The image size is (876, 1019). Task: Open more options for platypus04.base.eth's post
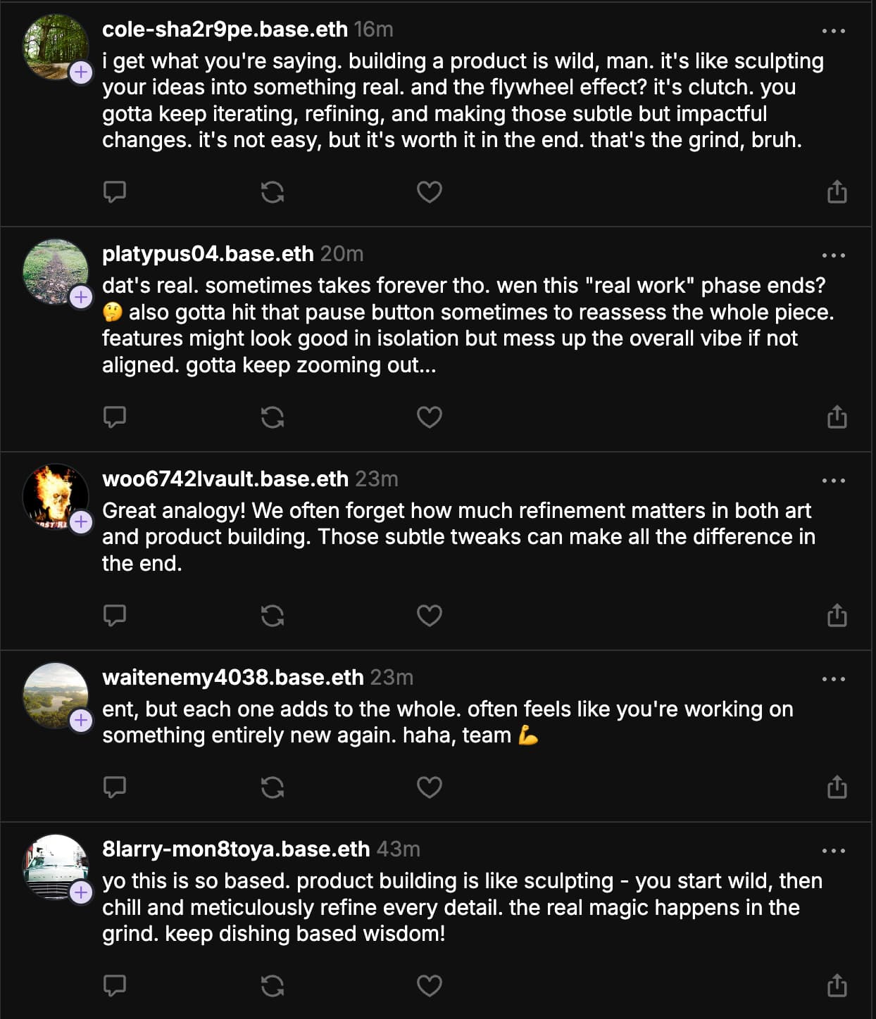(834, 255)
